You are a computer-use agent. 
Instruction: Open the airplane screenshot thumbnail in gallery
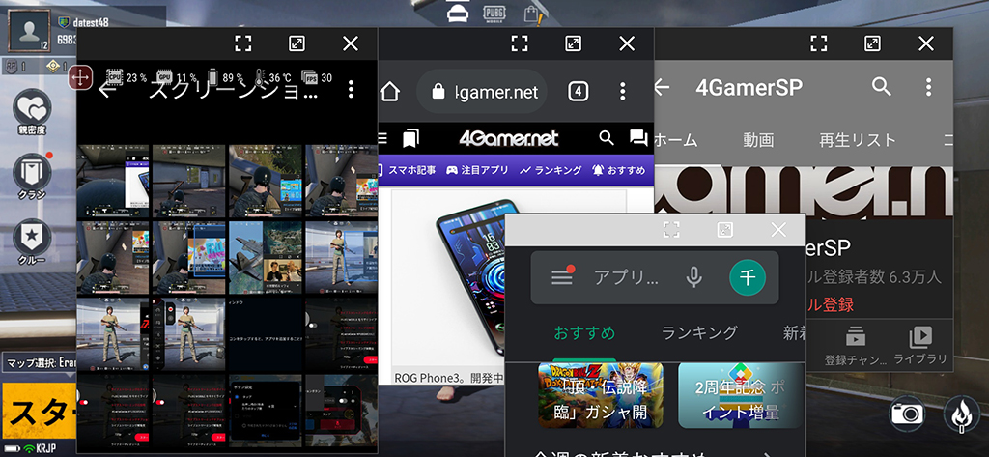[x=265, y=256]
